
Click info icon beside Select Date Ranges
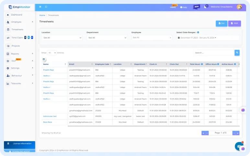[198, 32]
